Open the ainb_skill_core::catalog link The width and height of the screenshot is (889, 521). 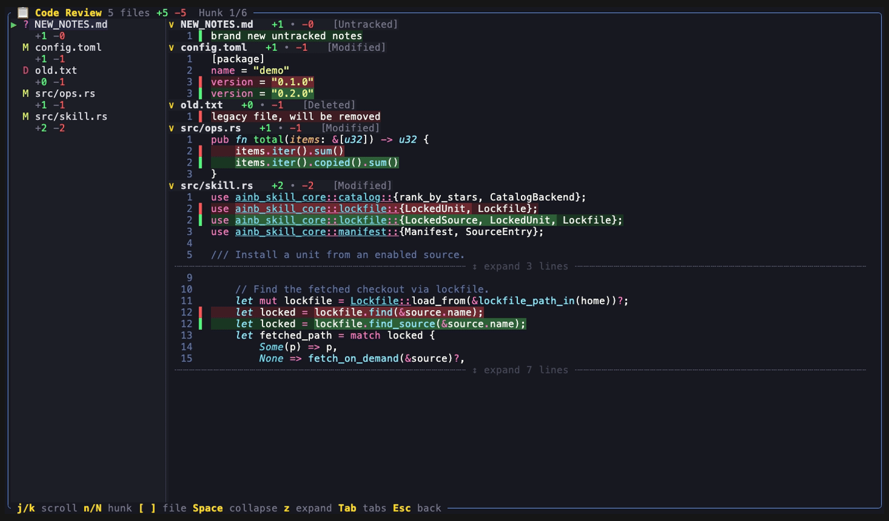point(314,197)
